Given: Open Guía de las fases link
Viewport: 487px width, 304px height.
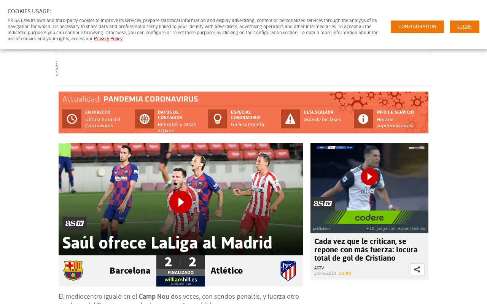Looking at the screenshot, I should point(322,120).
